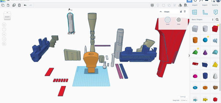
Task: Undo the last action
Action: 25,5
